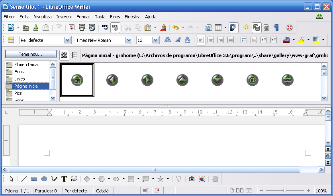Select the green @ email button thumbnail

pyautogui.click(x=252, y=80)
